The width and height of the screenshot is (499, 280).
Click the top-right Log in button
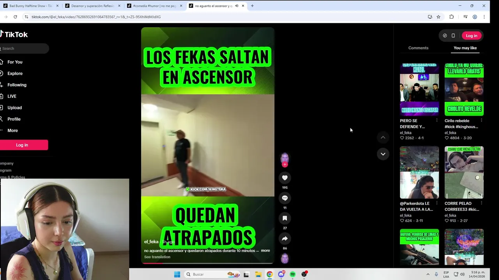[471, 36]
